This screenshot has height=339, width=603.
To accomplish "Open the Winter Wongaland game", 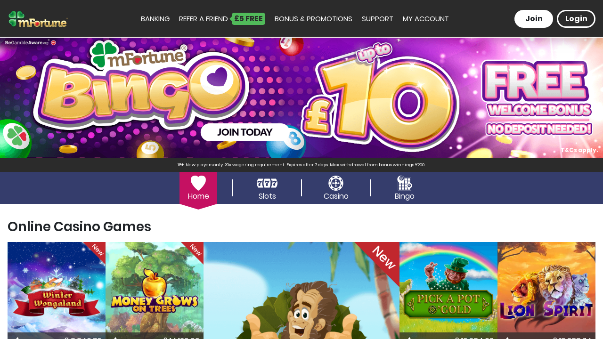I will tap(57, 291).
